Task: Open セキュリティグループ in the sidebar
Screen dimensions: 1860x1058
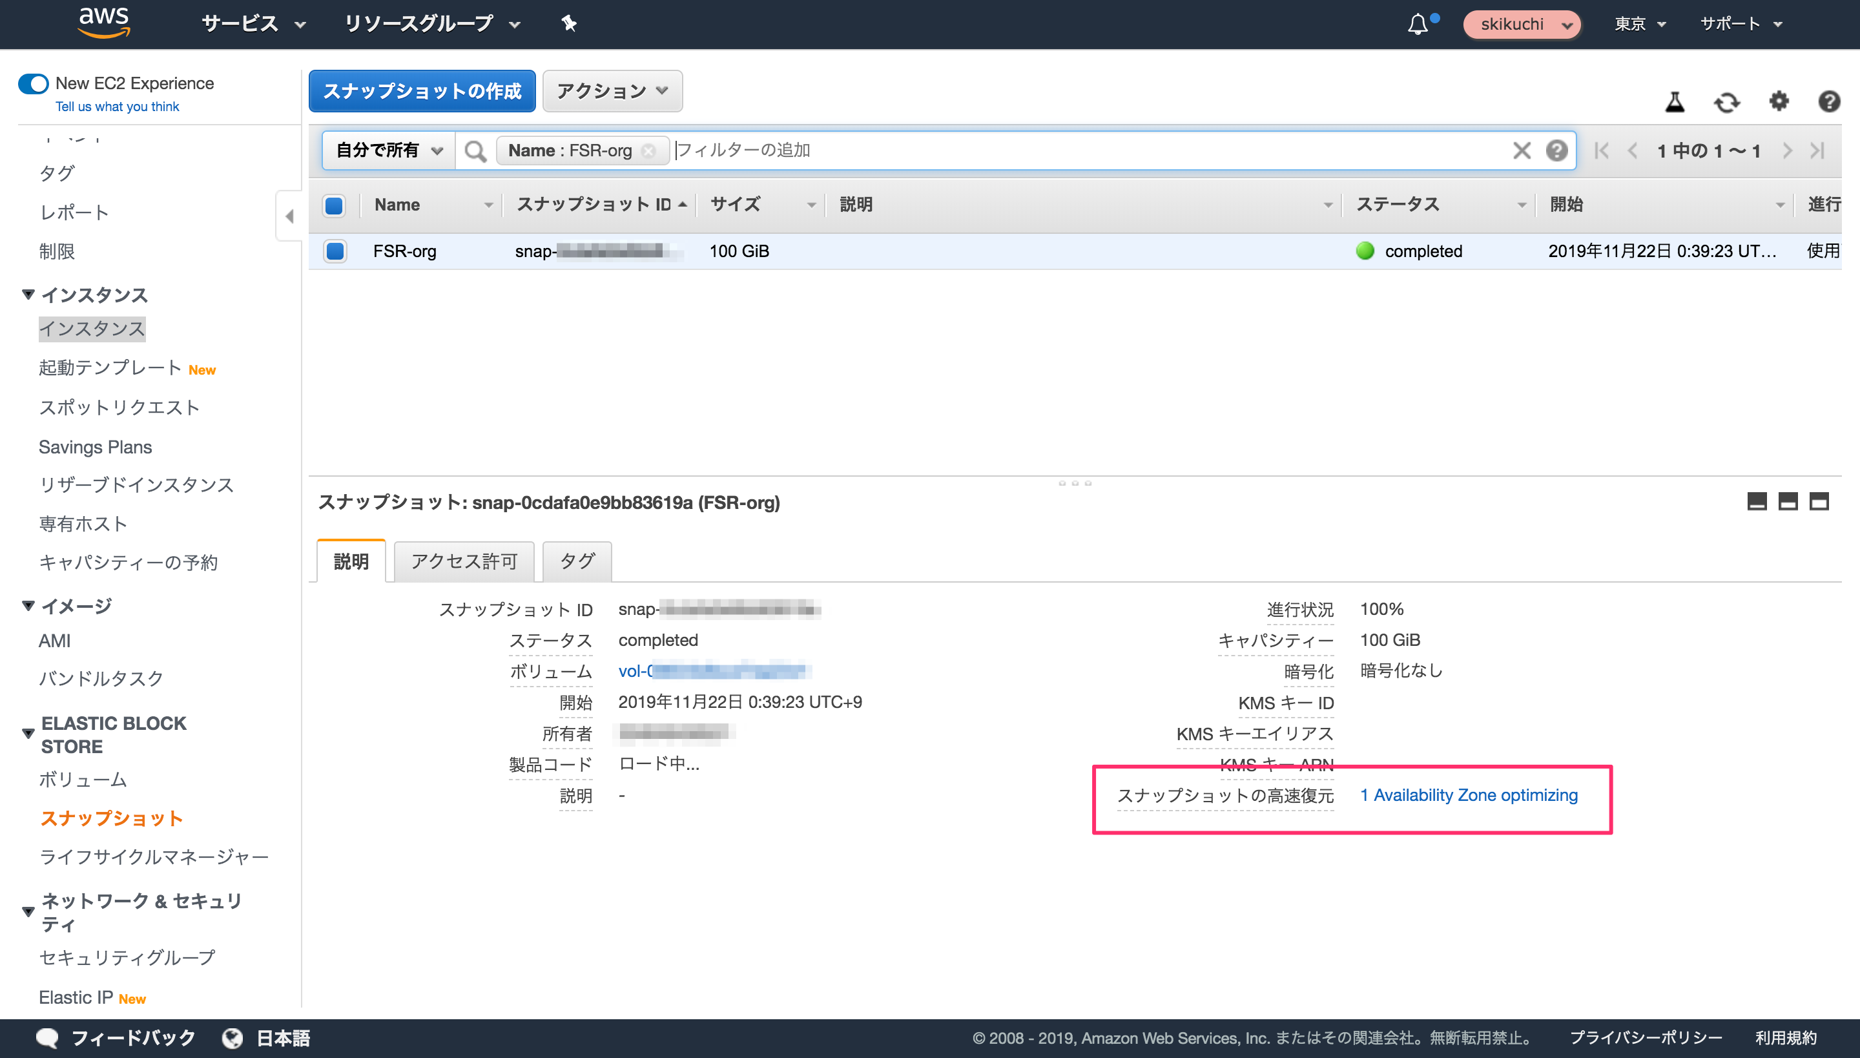Action: coord(127,958)
